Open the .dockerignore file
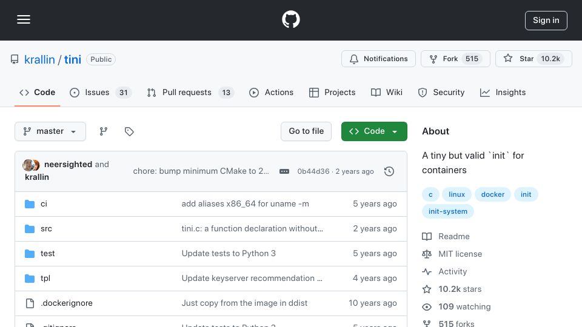Image resolution: width=582 pixels, height=327 pixels. click(x=67, y=303)
